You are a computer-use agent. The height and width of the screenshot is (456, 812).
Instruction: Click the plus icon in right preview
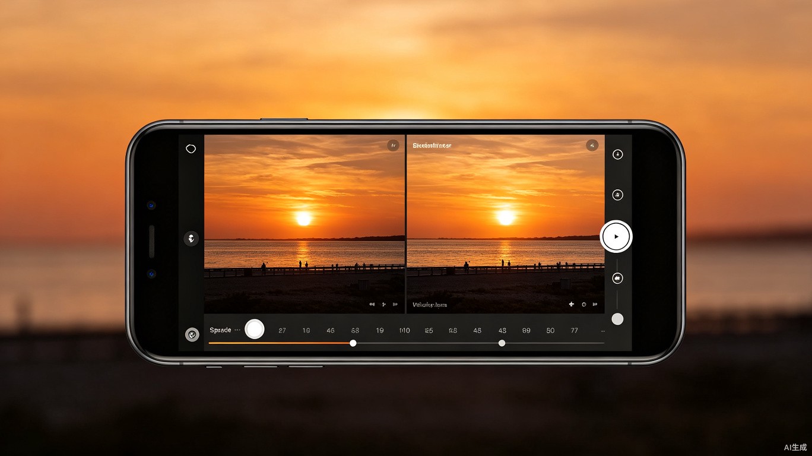click(x=572, y=304)
